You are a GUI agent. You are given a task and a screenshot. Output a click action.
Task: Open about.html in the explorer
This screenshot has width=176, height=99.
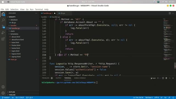pyautogui.click(x=23, y=37)
